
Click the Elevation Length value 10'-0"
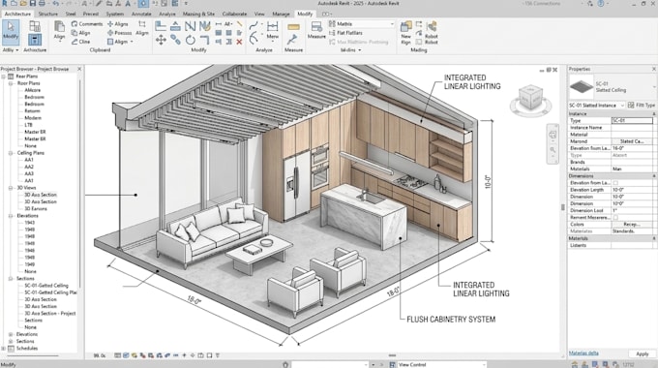point(633,190)
